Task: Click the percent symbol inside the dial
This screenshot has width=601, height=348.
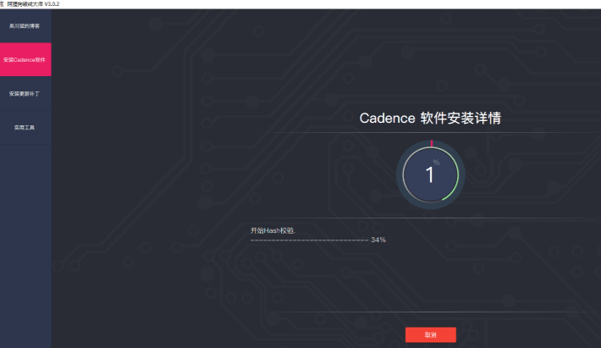Action: (436, 162)
